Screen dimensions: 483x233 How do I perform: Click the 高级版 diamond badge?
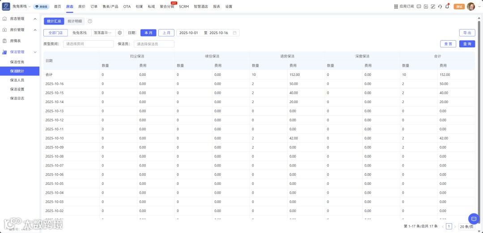(41, 6)
